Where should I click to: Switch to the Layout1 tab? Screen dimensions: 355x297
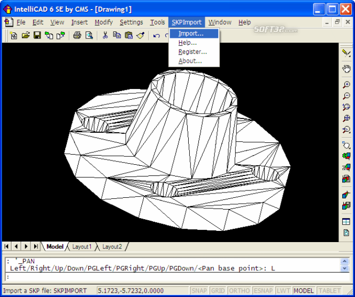click(82, 246)
